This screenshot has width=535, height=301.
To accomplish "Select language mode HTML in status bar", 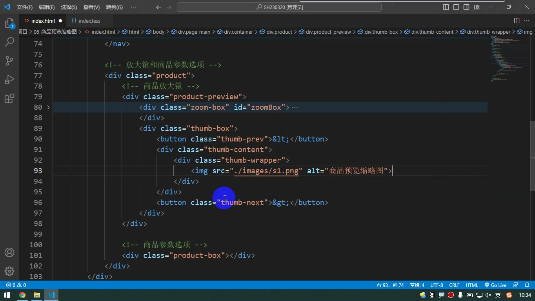I will click(472, 285).
